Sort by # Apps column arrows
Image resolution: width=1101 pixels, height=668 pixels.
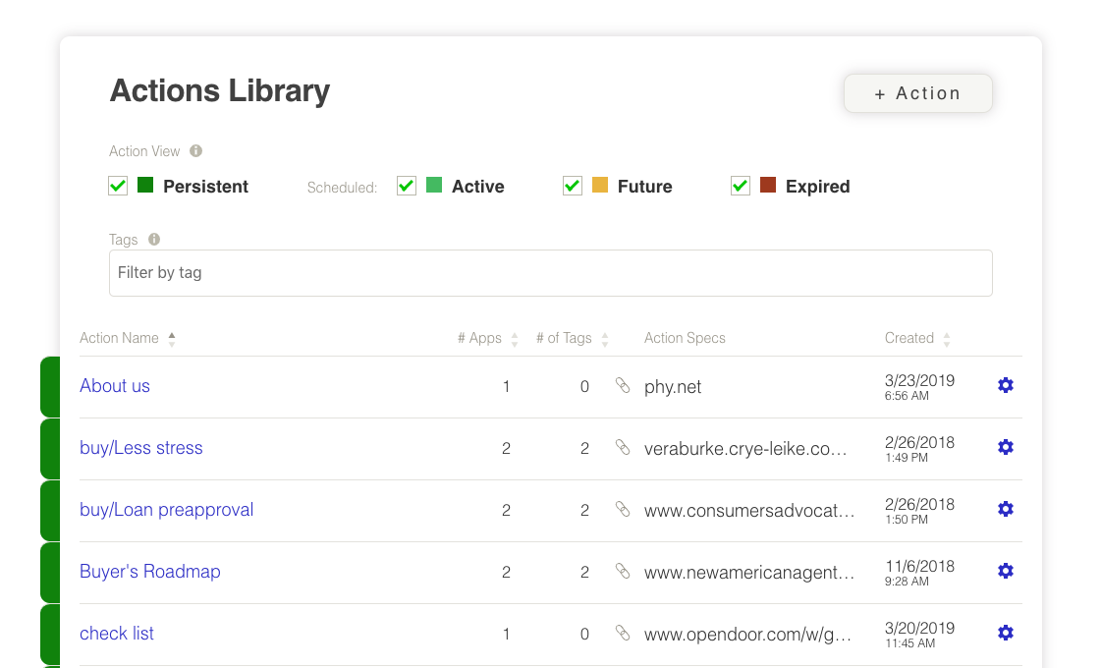[x=514, y=339]
